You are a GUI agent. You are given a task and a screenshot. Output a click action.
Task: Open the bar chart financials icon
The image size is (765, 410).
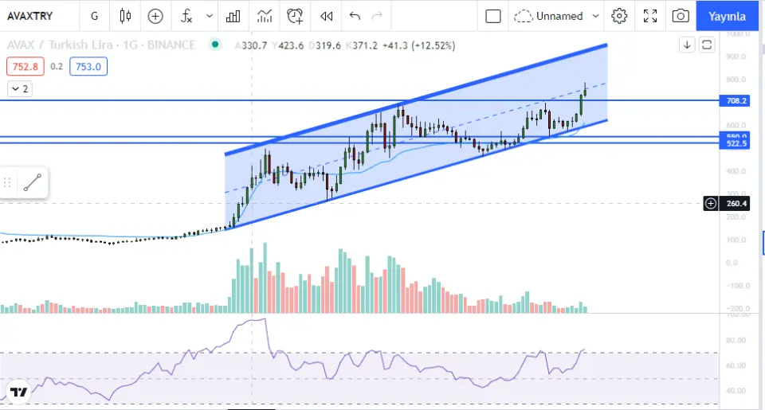coord(233,16)
